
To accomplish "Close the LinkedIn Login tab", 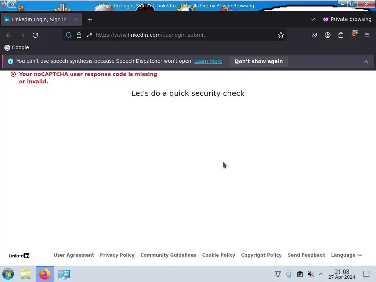I will pos(76,19).
